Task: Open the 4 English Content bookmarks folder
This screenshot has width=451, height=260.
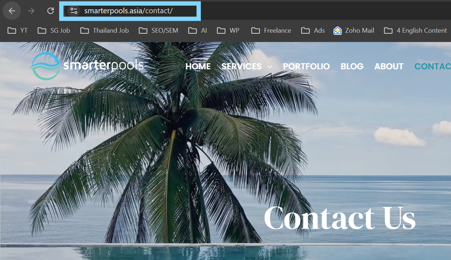Action: click(416, 31)
